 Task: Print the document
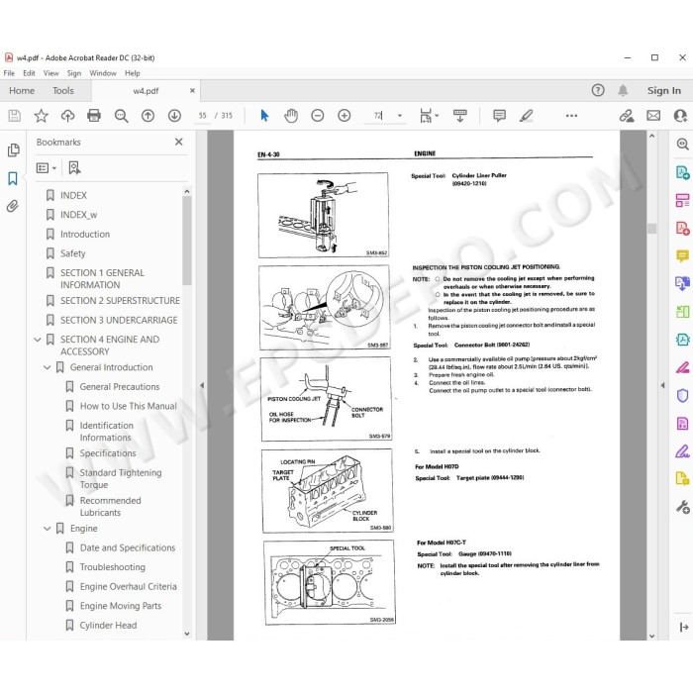94,116
